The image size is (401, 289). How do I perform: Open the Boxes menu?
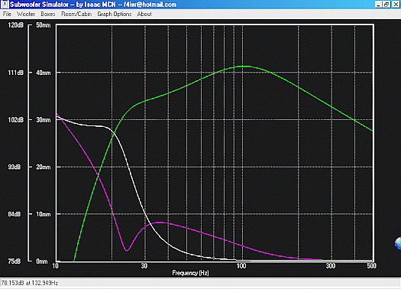[x=48, y=14]
